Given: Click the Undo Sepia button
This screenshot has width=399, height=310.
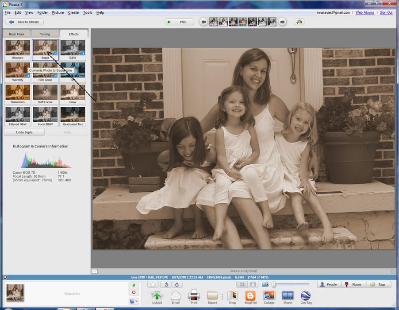Looking at the screenshot, I should point(24,132).
